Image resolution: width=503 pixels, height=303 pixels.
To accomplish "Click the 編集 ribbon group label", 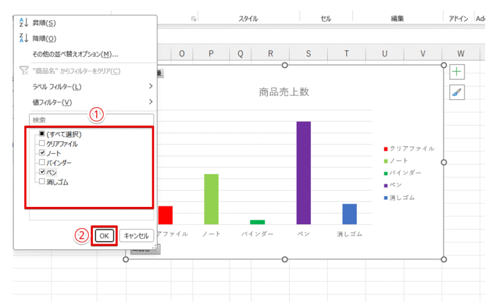I will (397, 19).
